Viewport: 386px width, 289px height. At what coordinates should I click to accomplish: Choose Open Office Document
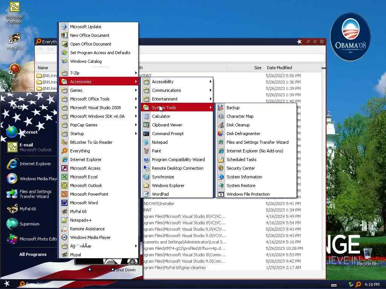tap(99, 44)
